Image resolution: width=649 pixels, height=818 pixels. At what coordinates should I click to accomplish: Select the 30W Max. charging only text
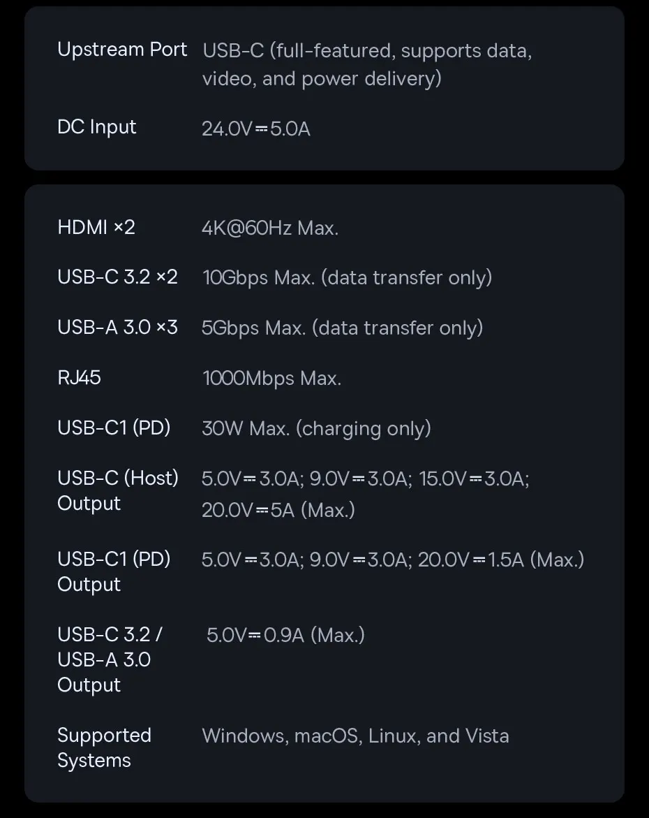coord(316,429)
